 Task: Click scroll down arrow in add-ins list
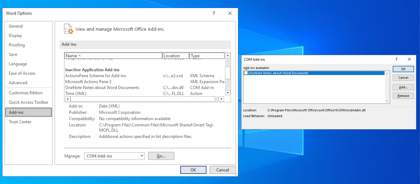pos(227,93)
